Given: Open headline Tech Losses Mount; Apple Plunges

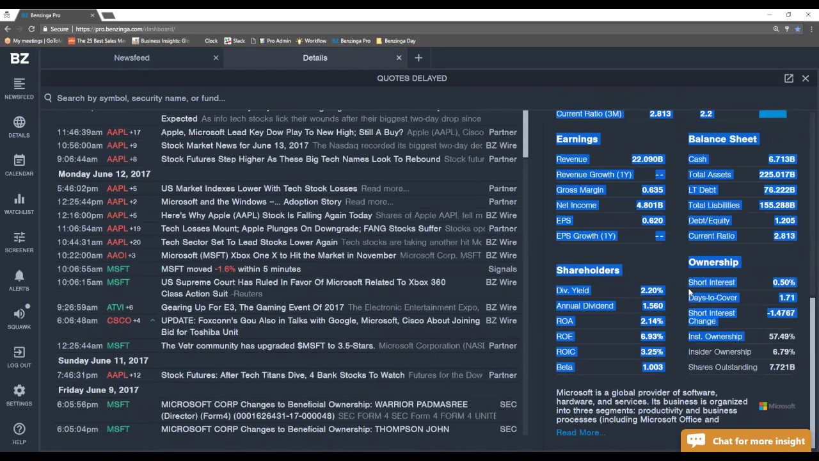Looking at the screenshot, I should [301, 229].
